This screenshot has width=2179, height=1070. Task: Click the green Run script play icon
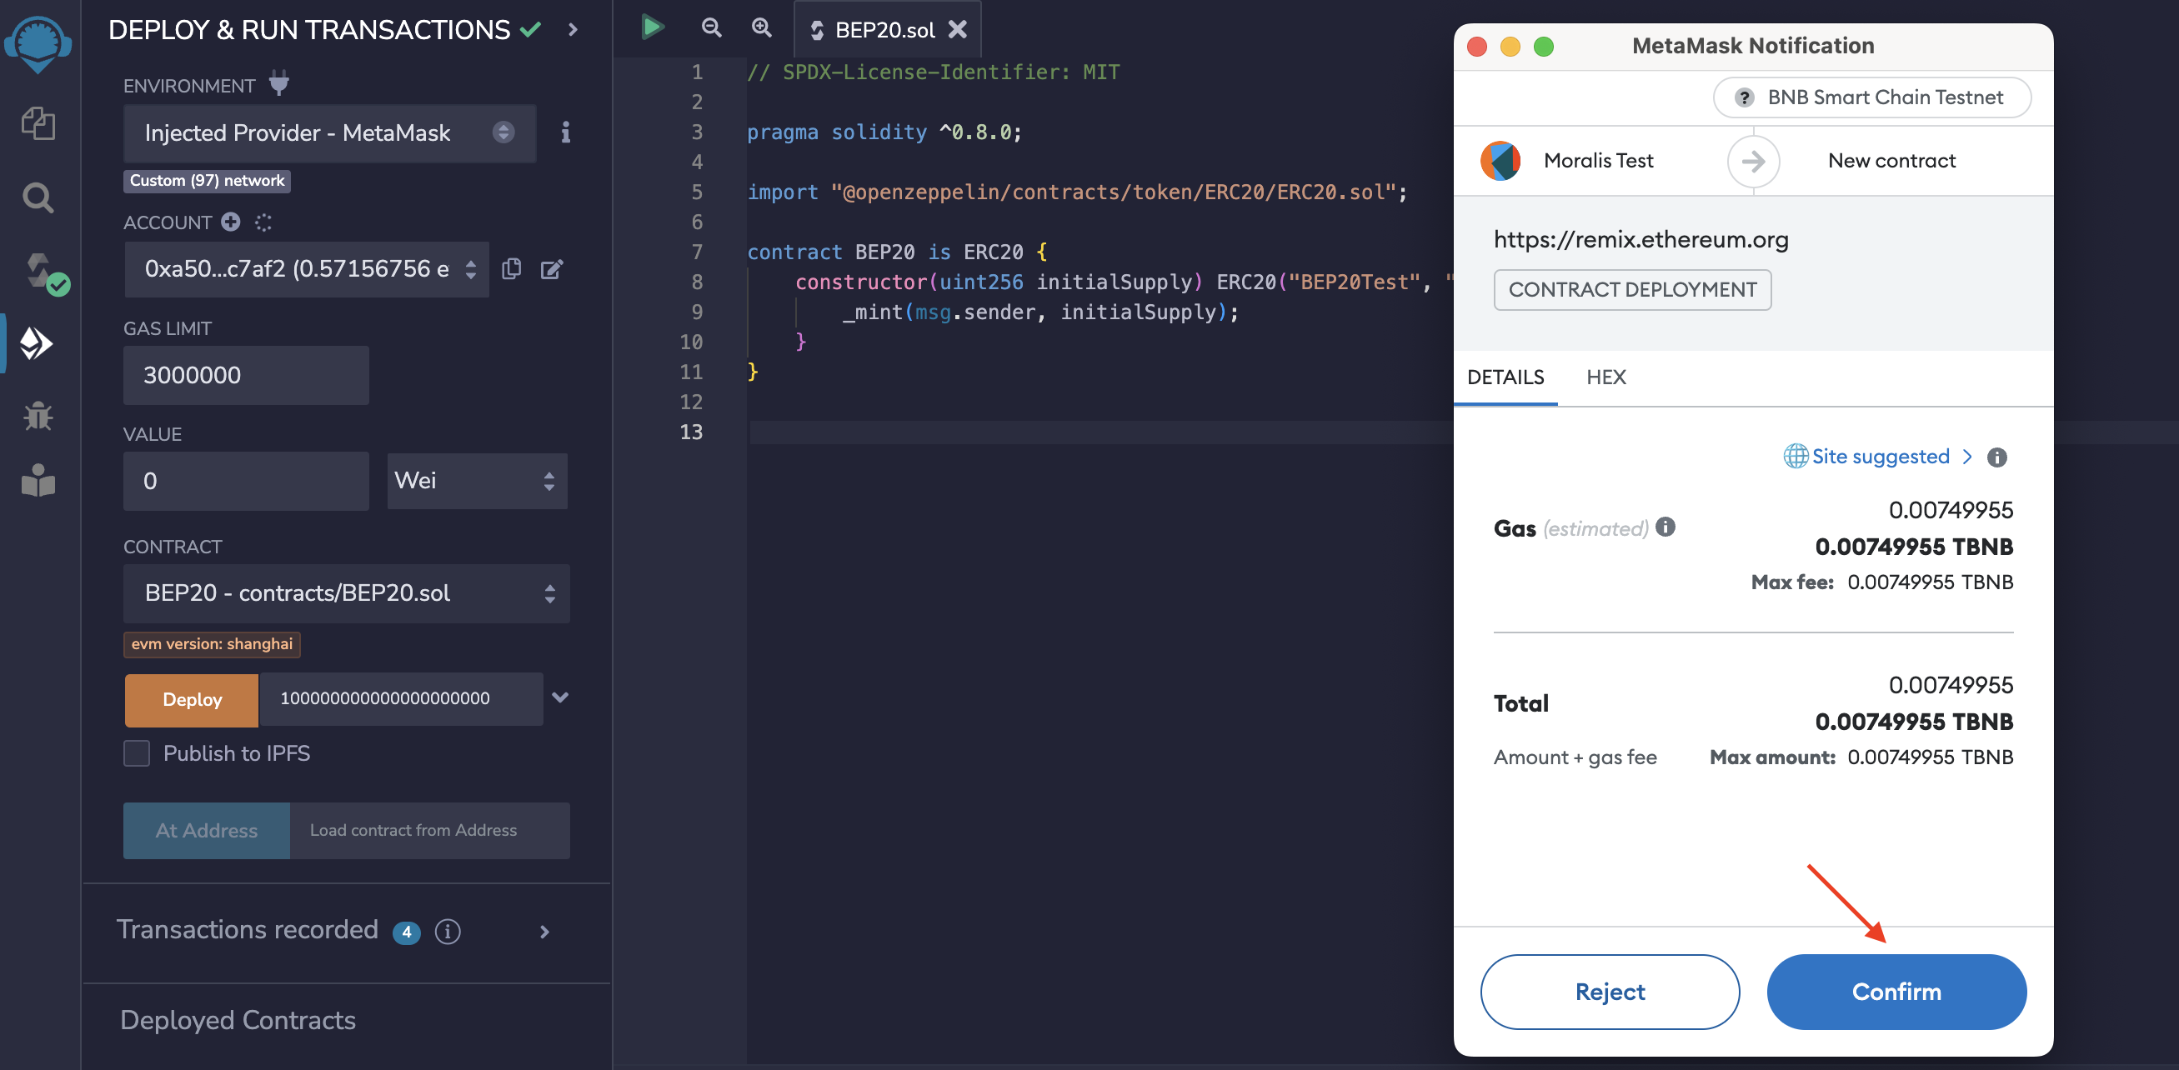click(651, 27)
